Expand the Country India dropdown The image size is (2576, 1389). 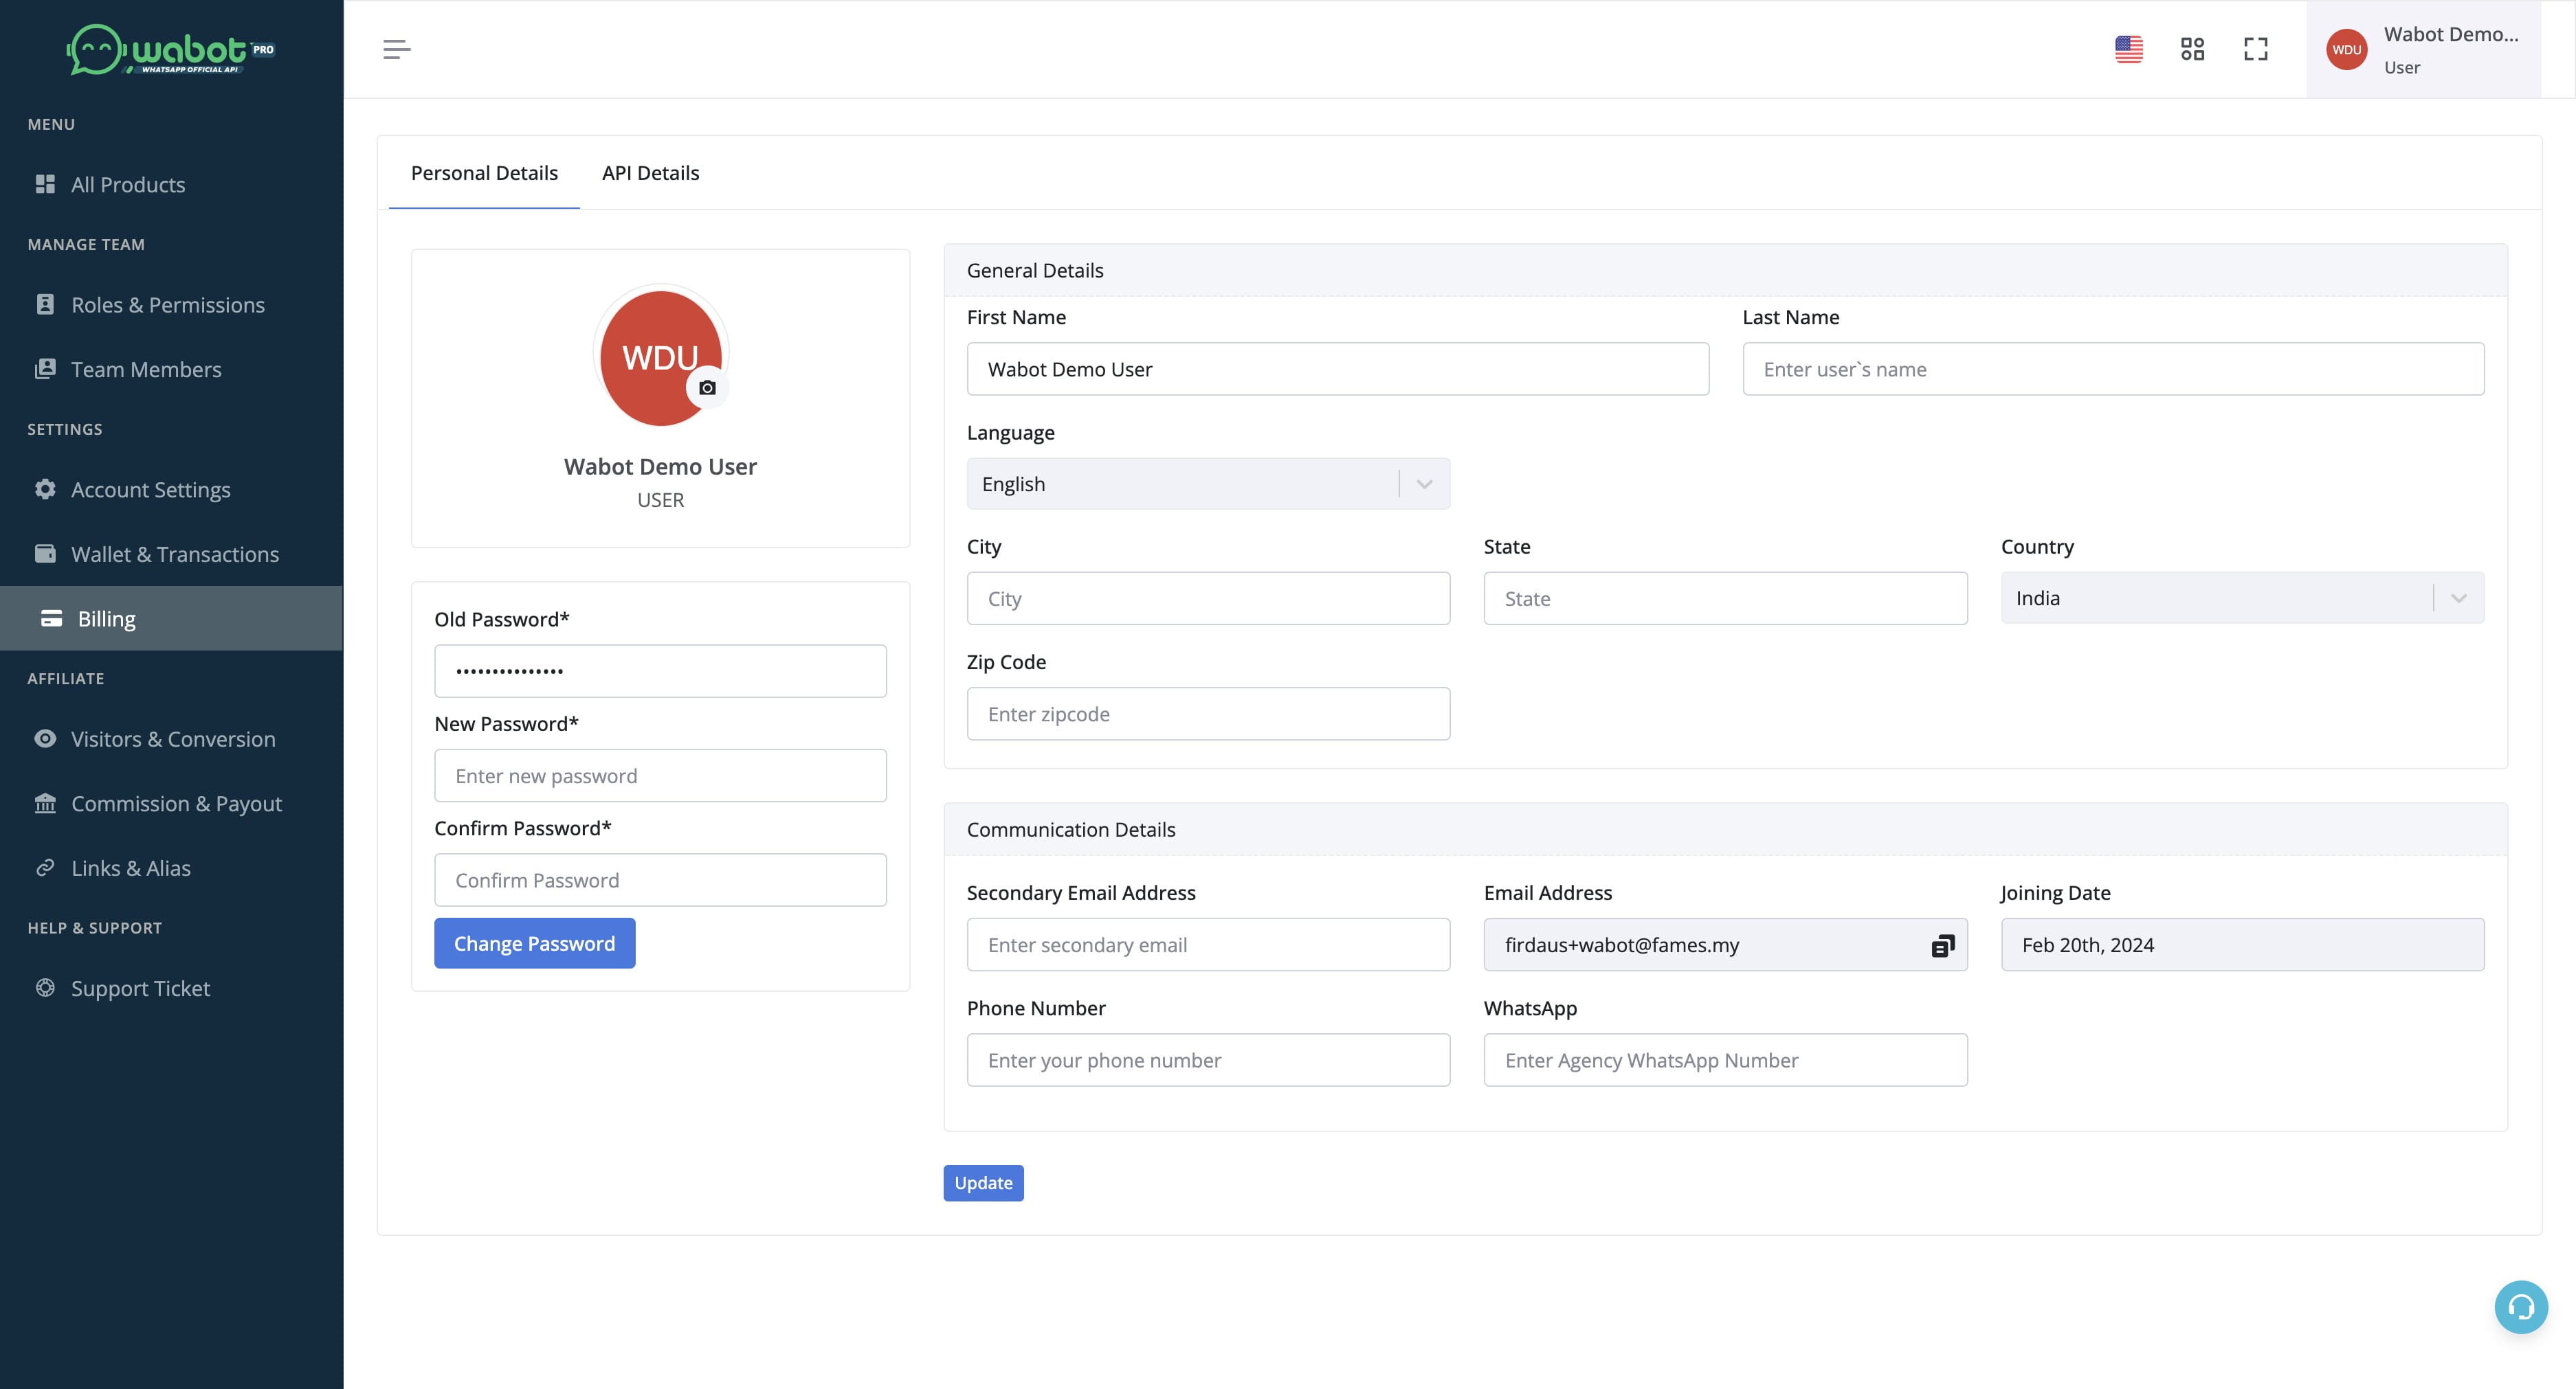2242,598
